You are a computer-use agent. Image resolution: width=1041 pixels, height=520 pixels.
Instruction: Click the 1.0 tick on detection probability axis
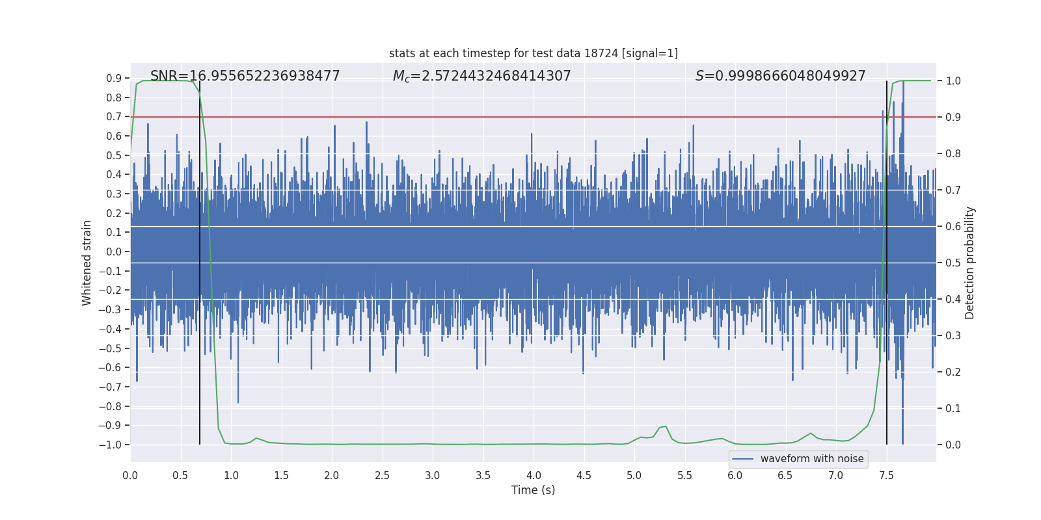(953, 81)
